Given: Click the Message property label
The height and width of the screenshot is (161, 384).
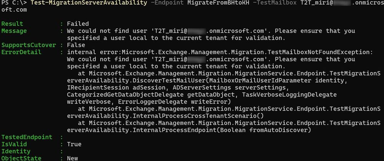Looking at the screenshot, I should click(x=14, y=31).
